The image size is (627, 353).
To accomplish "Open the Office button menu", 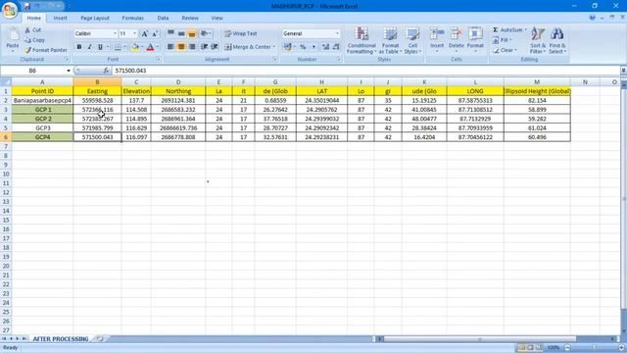I will [x=10, y=10].
